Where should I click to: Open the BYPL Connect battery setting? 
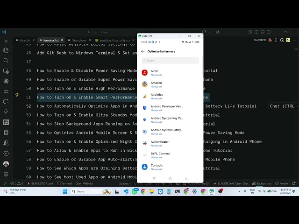click(170, 155)
